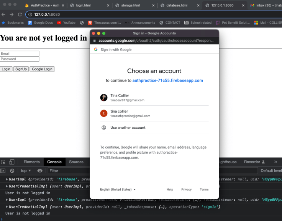Open Thesaurus.com bookmark
The image size is (282, 221).
[105, 23]
